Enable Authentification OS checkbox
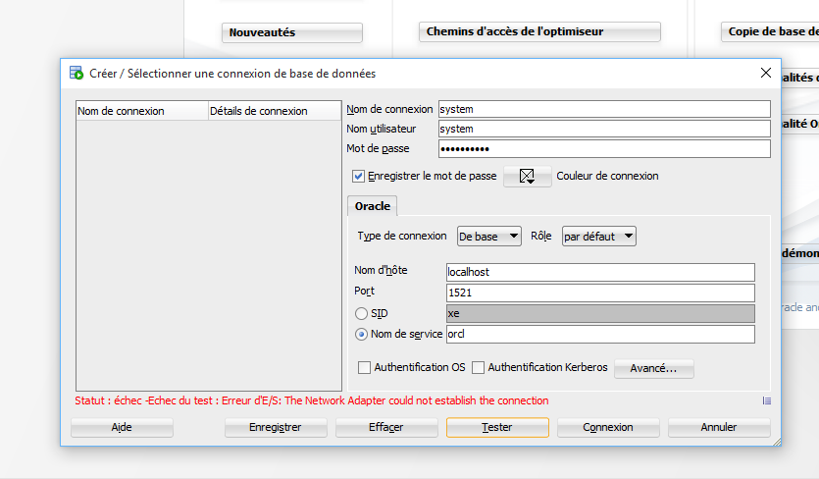 point(364,368)
